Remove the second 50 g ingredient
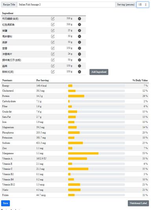Screen dimensions: 151x210 (79, 60)
